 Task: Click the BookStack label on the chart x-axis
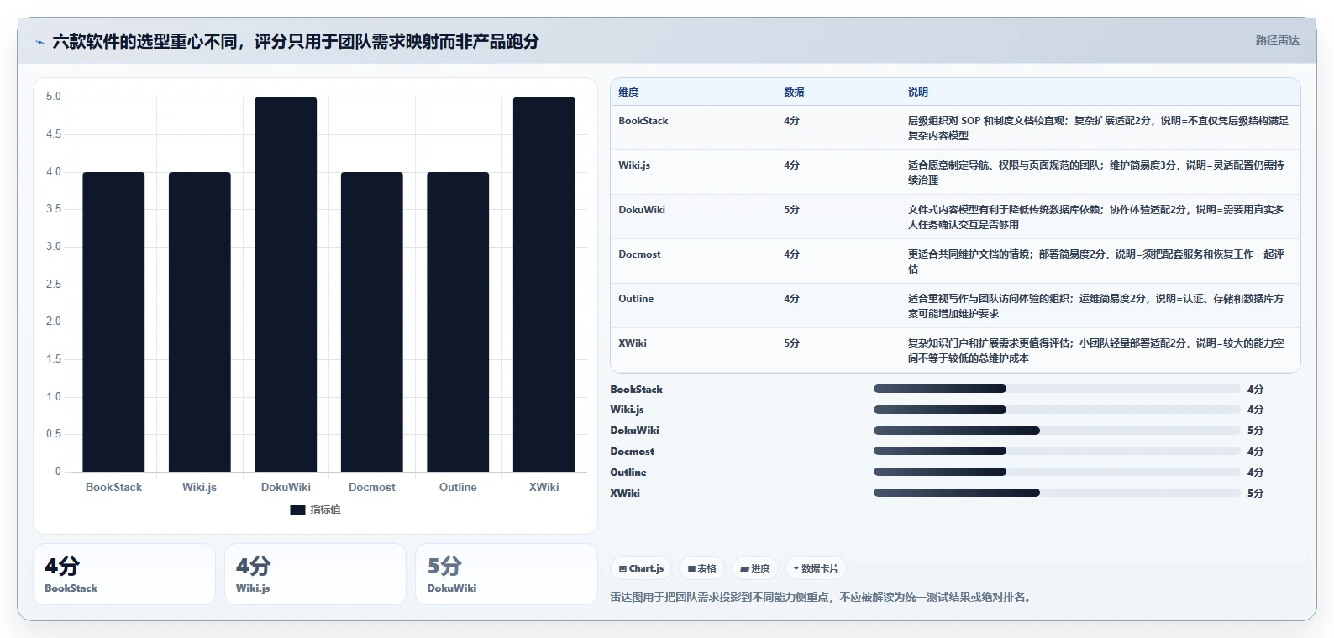(x=113, y=487)
